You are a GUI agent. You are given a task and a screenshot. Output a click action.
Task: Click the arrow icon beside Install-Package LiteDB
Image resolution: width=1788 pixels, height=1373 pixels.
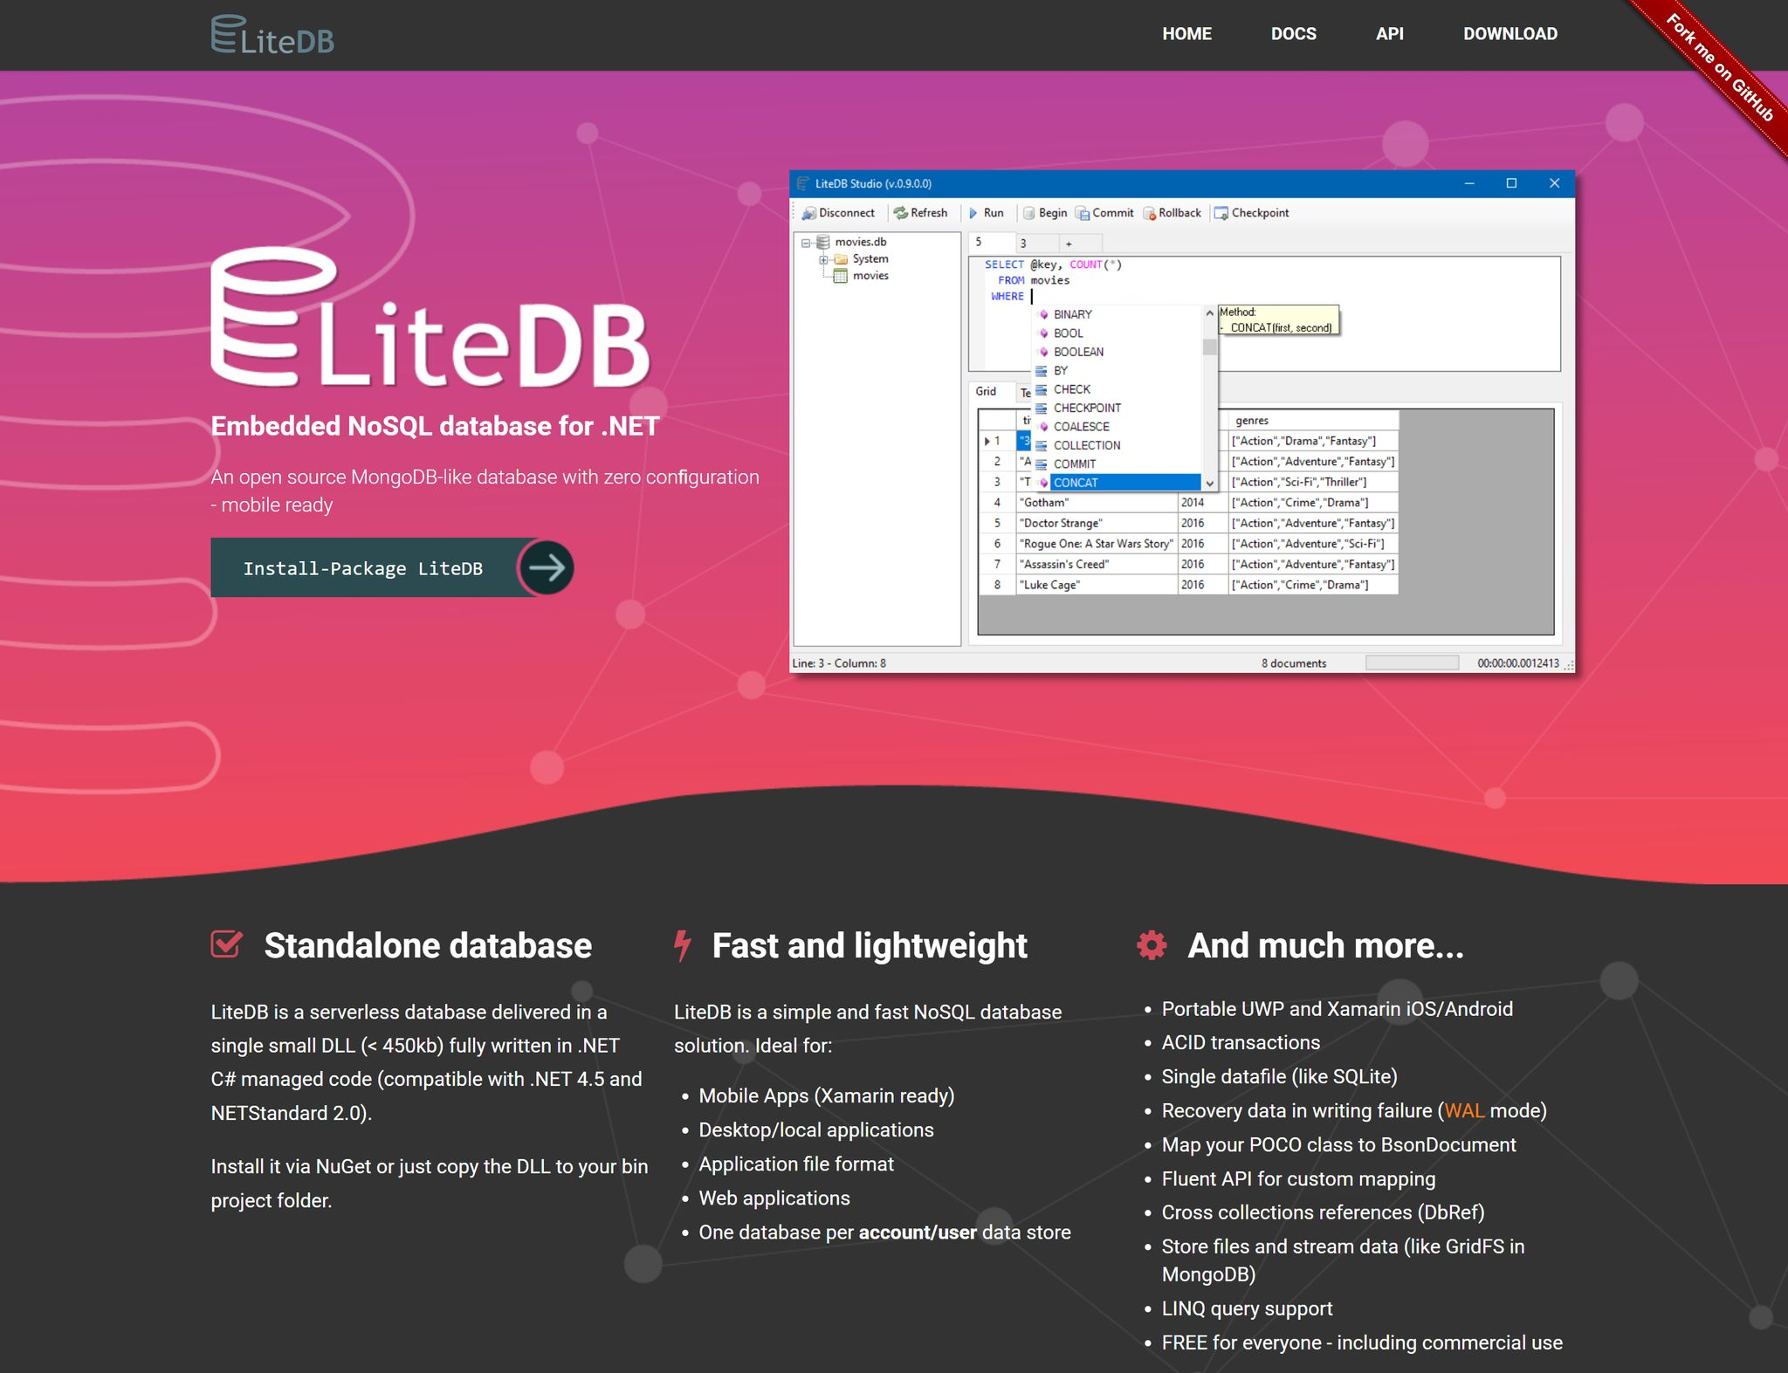pos(547,568)
